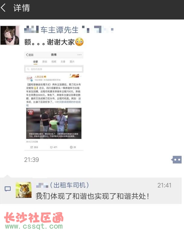Screen dimensions: 184x234
Task: Tap the back arrow beside 详情
Action: pyautogui.click(x=3, y=8)
